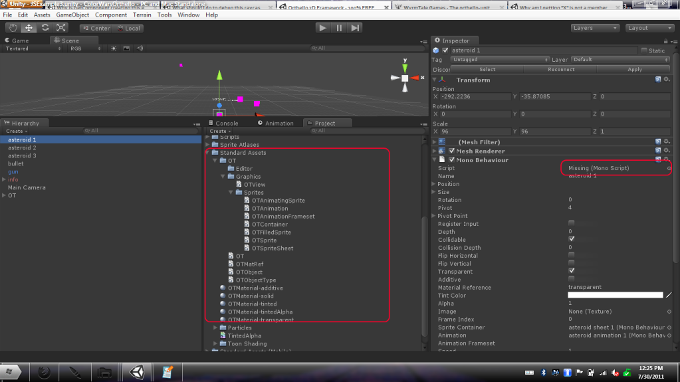Open the Layer dropdown set to Default
The image size is (680, 382).
coord(620,59)
